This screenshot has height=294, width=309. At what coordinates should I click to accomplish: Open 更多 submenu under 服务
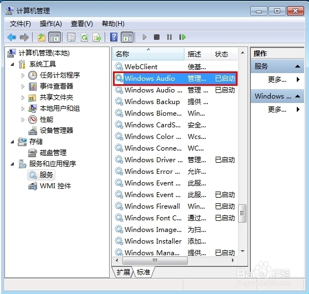pyautogui.click(x=277, y=79)
